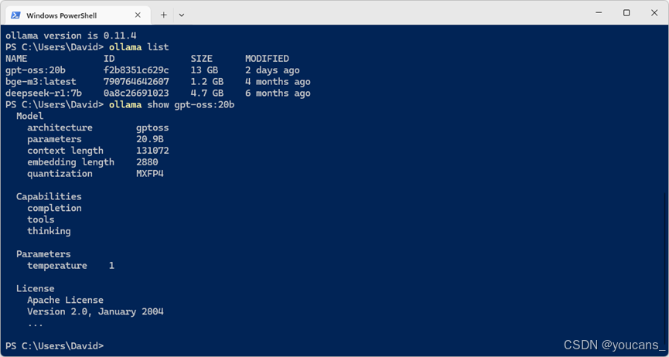
Task: Click the PowerShell icon in the tab
Action: (x=15, y=15)
